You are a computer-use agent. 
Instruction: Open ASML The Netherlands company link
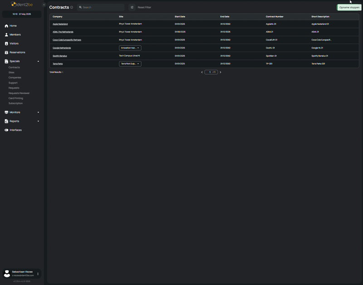click(x=63, y=32)
